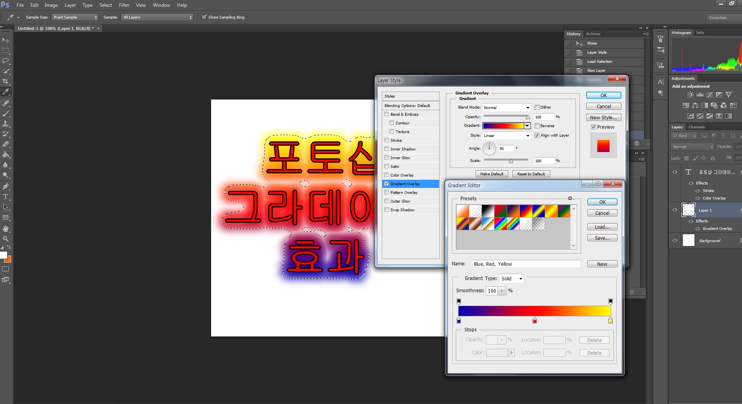
Task: Click the Curves adjustment icon
Action: [710, 95]
